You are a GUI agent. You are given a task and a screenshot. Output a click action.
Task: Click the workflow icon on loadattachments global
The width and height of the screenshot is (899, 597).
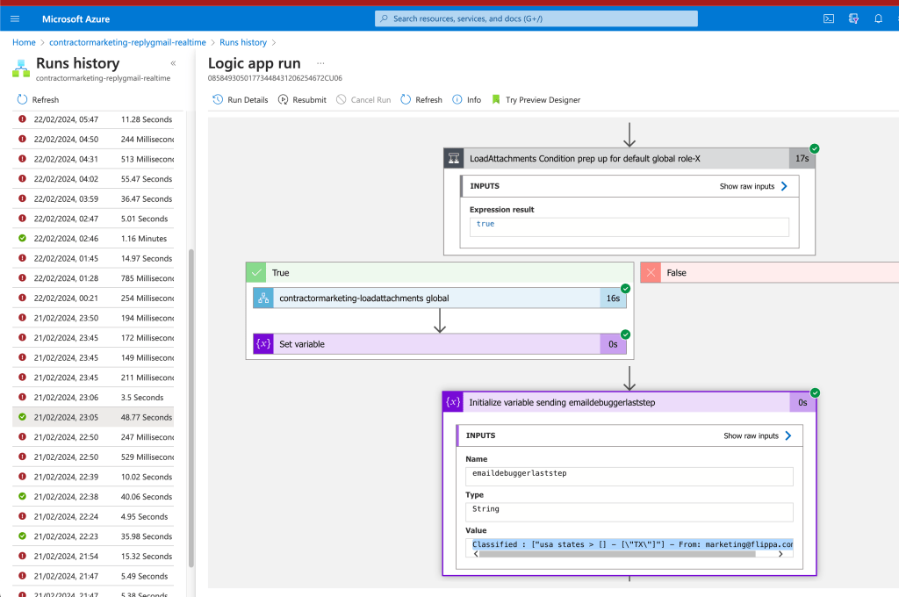pyautogui.click(x=263, y=298)
